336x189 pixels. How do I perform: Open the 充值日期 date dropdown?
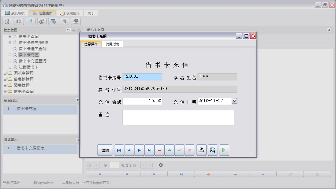click(234, 101)
